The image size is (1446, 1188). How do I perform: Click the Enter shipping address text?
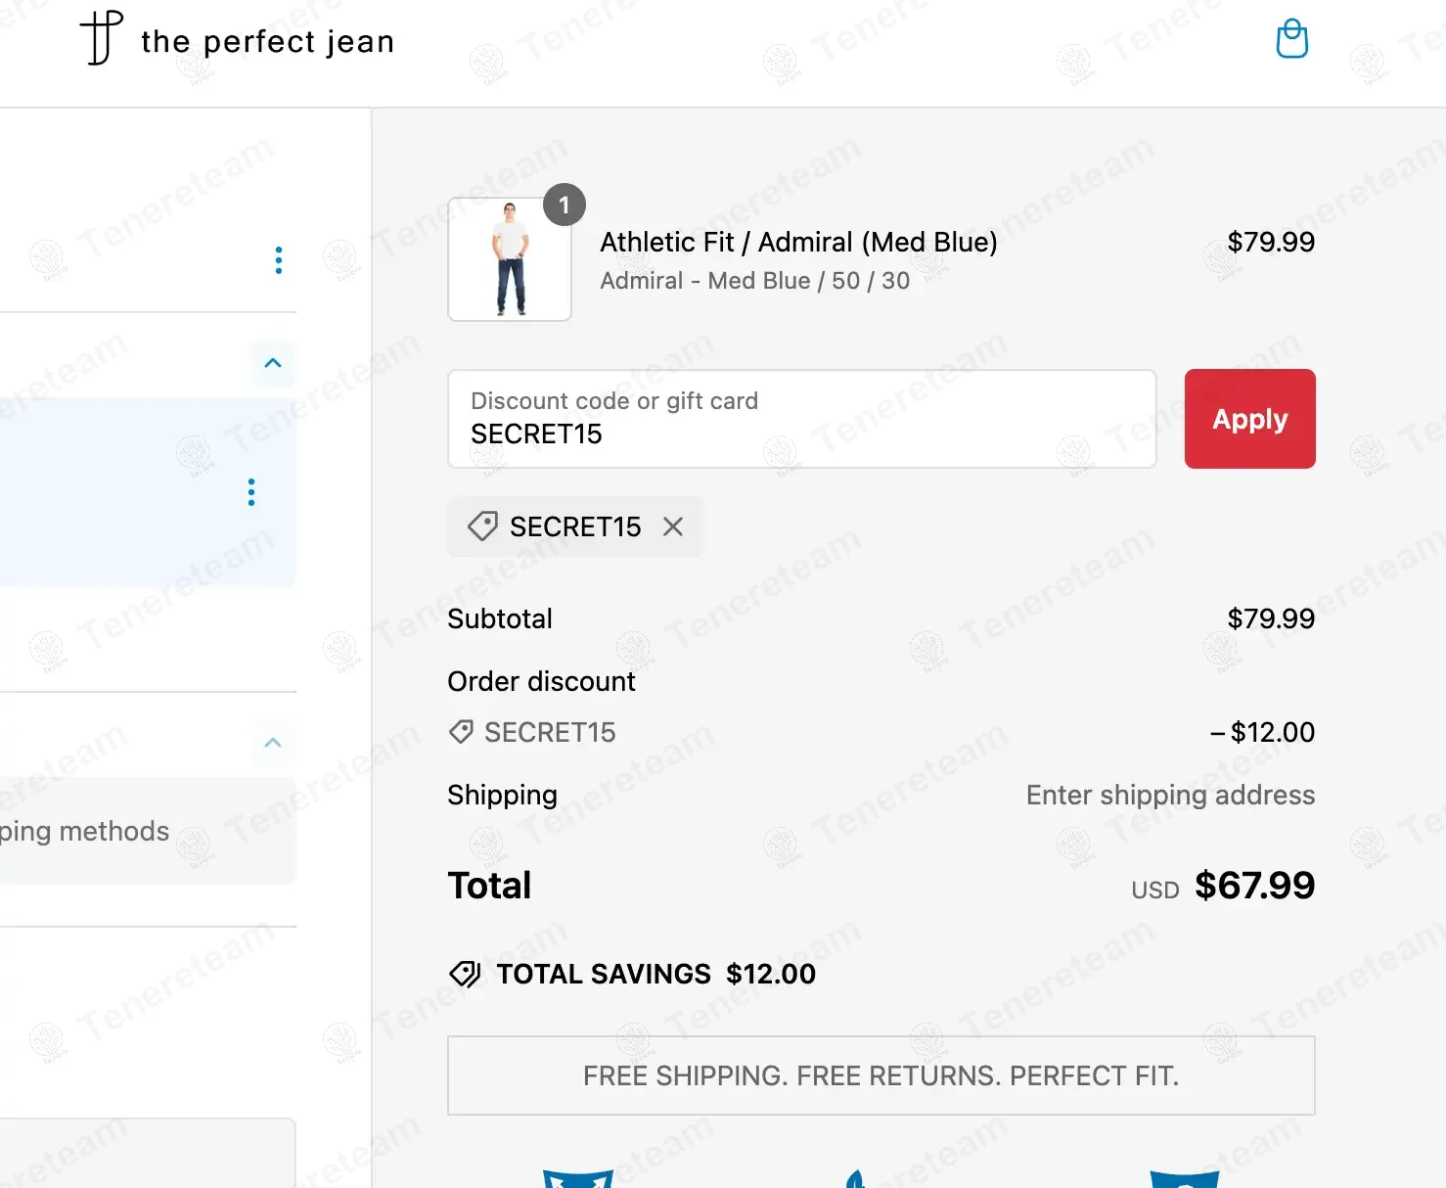[1170, 795]
